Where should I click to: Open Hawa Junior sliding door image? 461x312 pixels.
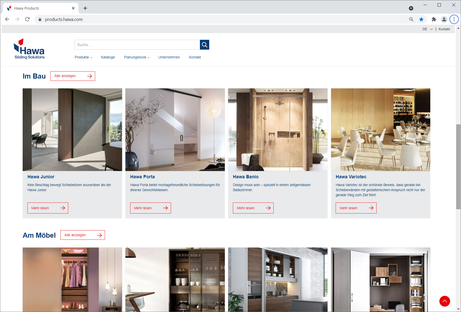[x=72, y=130]
